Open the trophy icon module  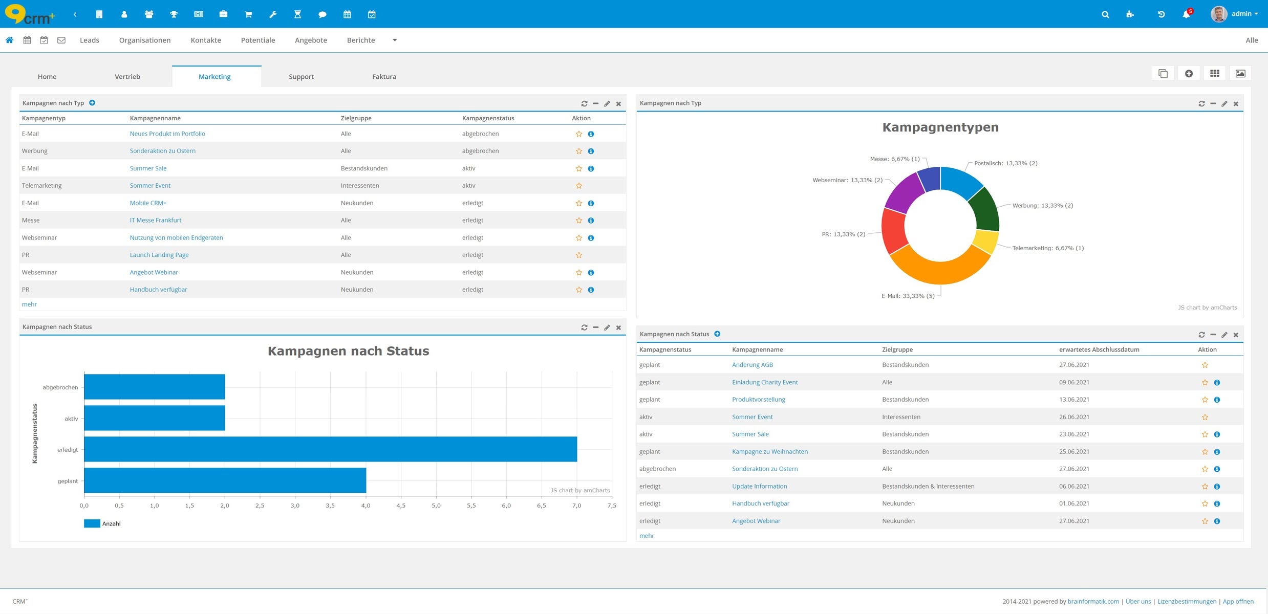(x=174, y=14)
